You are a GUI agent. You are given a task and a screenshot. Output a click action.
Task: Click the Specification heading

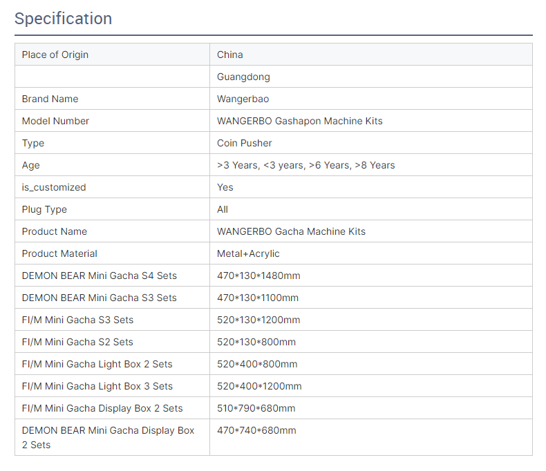click(x=63, y=19)
